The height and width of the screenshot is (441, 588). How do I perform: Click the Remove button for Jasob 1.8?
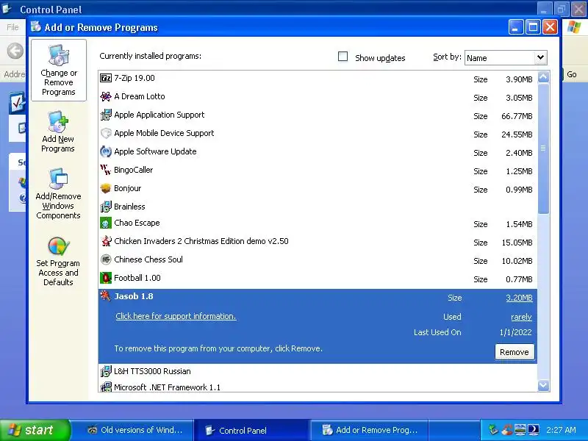pos(514,352)
